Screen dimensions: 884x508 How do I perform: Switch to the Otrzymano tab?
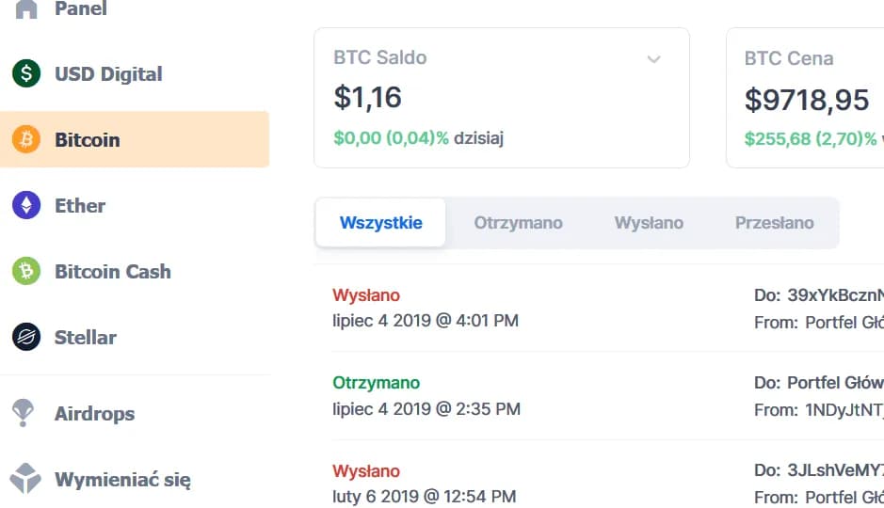click(x=518, y=223)
